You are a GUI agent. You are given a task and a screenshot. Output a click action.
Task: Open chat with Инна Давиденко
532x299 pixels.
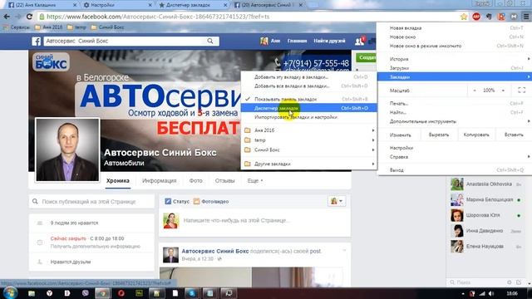(485, 231)
